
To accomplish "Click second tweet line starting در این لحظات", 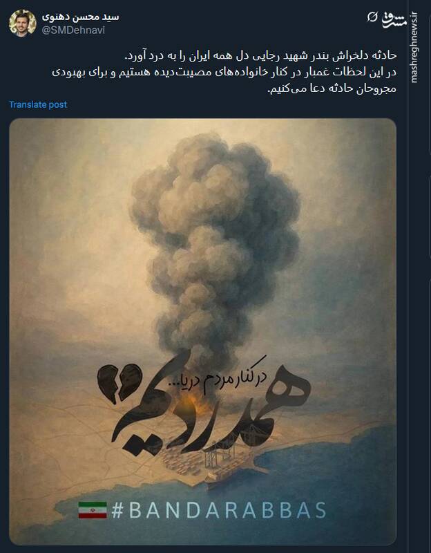I will tap(224, 72).
